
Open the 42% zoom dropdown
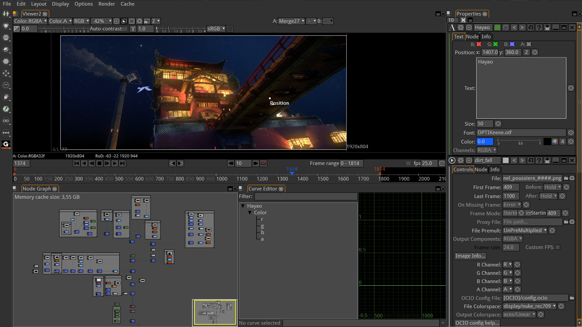102,21
